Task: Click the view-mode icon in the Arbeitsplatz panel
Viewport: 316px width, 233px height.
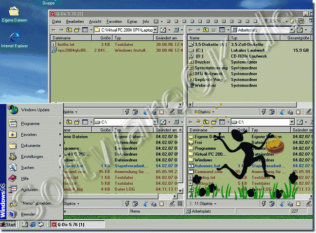Action: click(x=222, y=30)
